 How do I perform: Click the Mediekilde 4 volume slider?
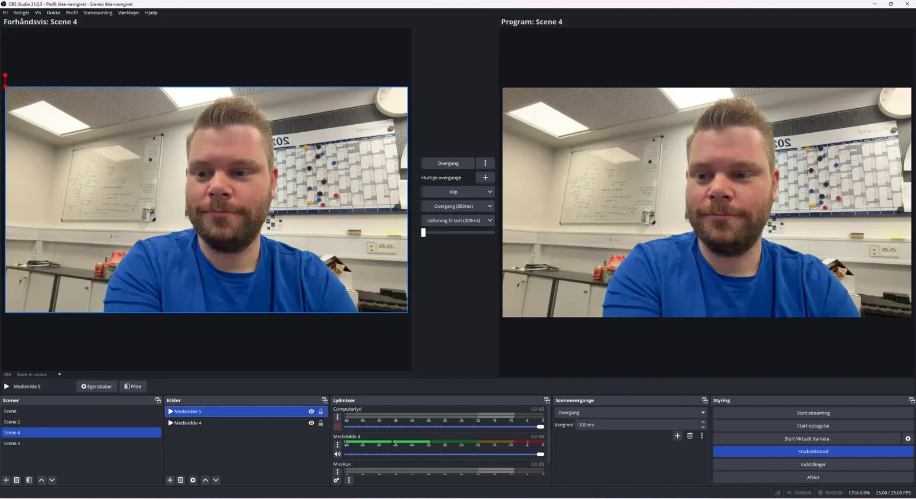(444, 454)
